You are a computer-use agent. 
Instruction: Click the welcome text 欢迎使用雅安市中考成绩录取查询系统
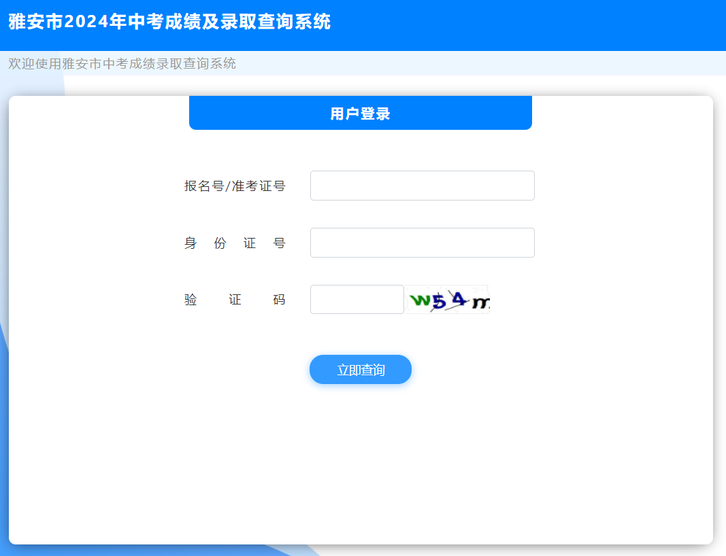[x=121, y=63]
